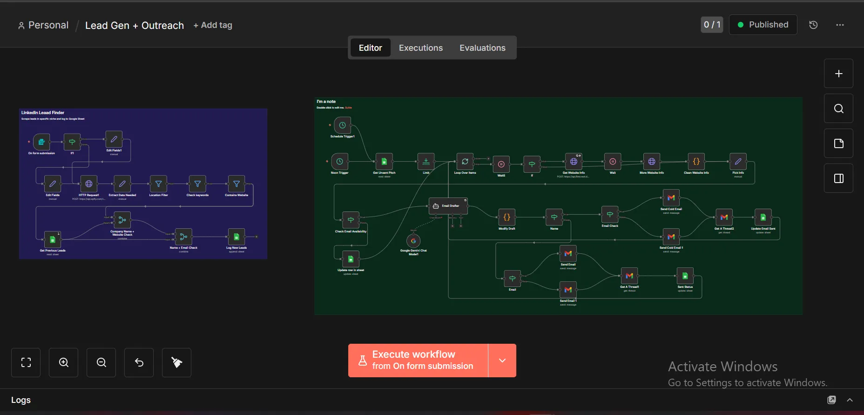
Task: Select the Get Website Info HTTP node
Action: pos(574,162)
